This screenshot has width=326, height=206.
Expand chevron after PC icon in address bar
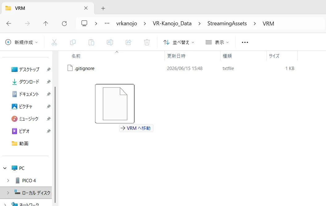(96, 23)
